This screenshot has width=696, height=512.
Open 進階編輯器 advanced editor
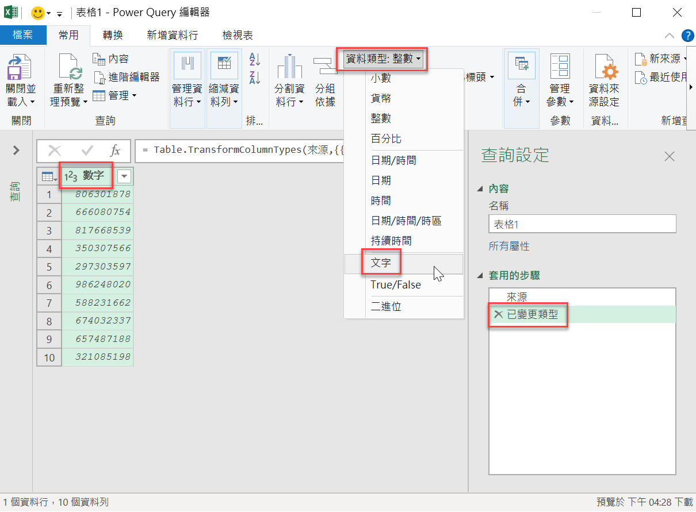(127, 77)
